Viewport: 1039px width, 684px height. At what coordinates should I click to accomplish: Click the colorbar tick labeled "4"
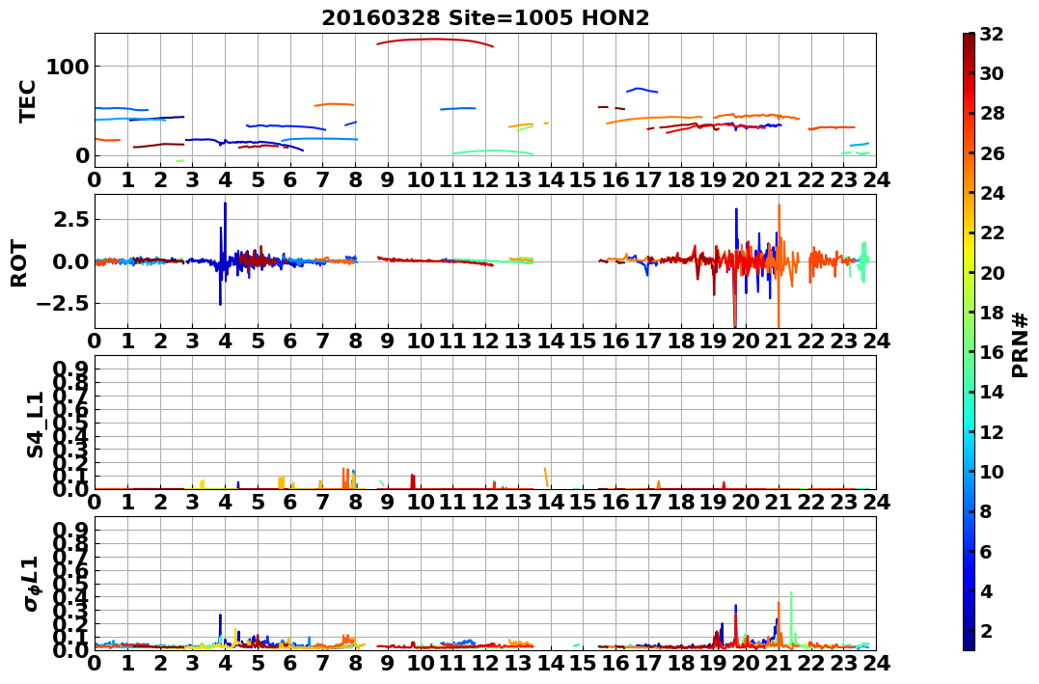986,590
